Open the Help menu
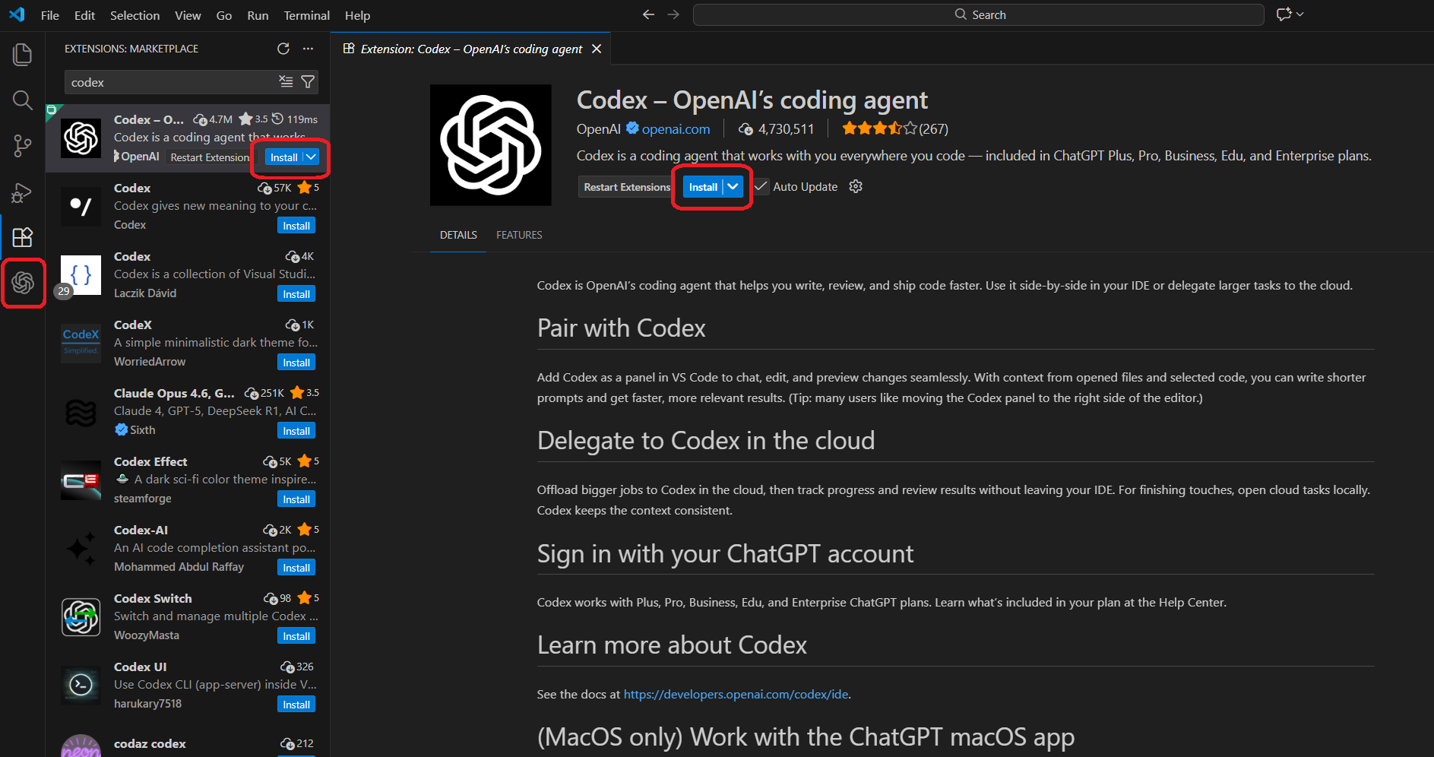The image size is (1434, 757). (357, 15)
